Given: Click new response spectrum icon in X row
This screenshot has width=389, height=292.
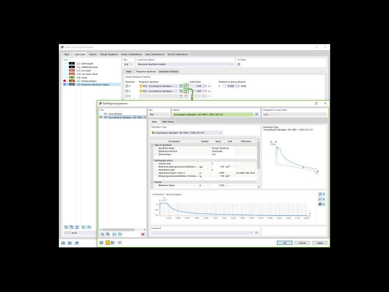Looking at the screenshot, I should coord(181,86).
